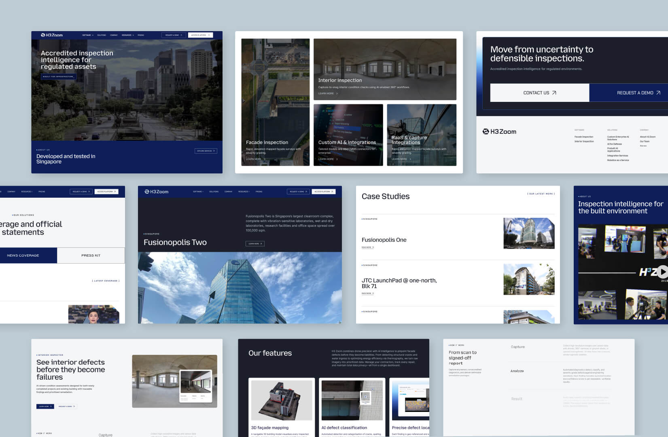The image size is (668, 437).
Task: Open the Custom Enterprise AI Solutions footer link
Action: pyautogui.click(x=618, y=138)
